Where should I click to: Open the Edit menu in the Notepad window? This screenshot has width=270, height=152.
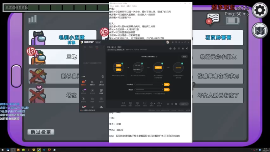coord(117,6)
